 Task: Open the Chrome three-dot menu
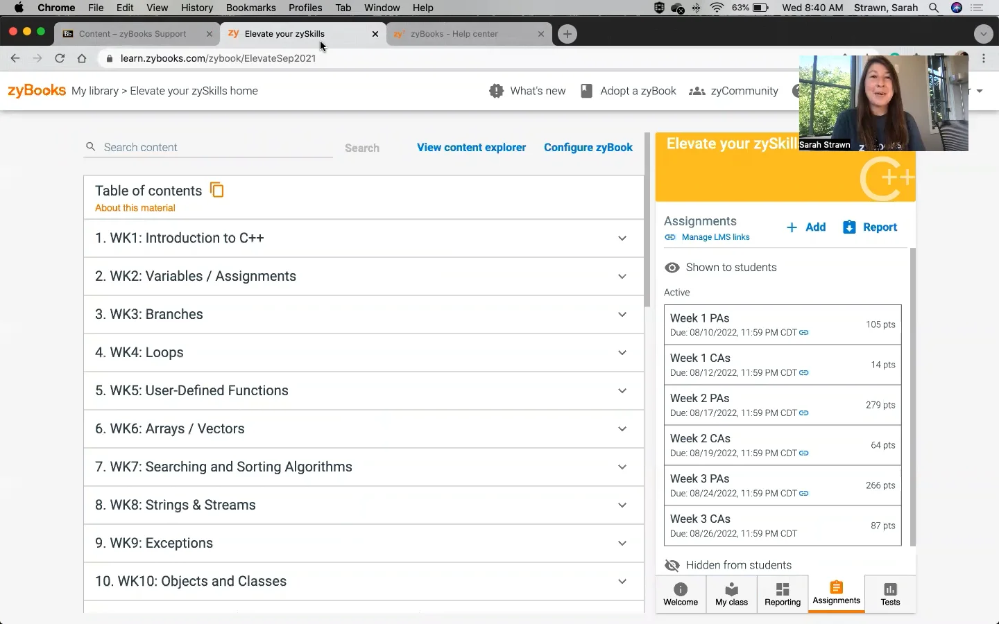click(x=984, y=58)
